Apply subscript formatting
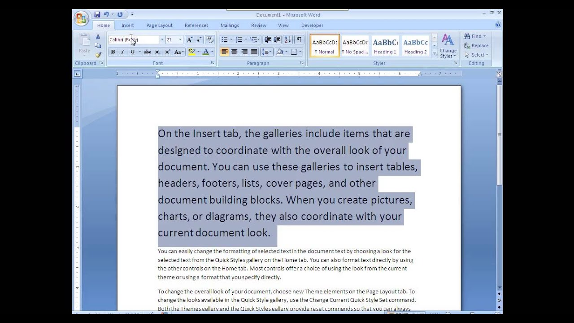The image size is (574, 323). tap(158, 52)
